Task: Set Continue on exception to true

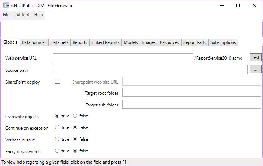Action: click(57, 127)
